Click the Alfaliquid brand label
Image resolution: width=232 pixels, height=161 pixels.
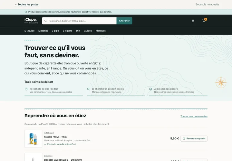(49, 133)
